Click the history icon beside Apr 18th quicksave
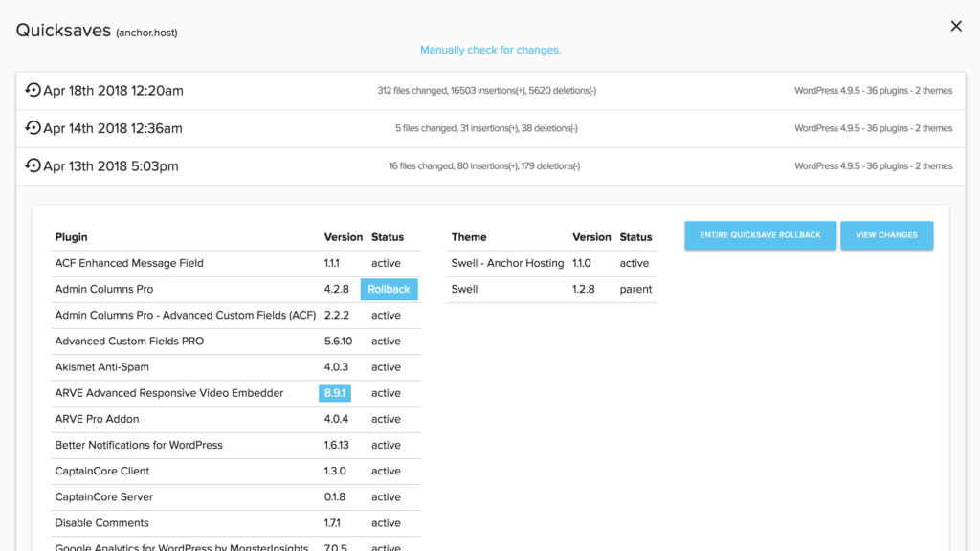The image size is (980, 551). point(33,91)
